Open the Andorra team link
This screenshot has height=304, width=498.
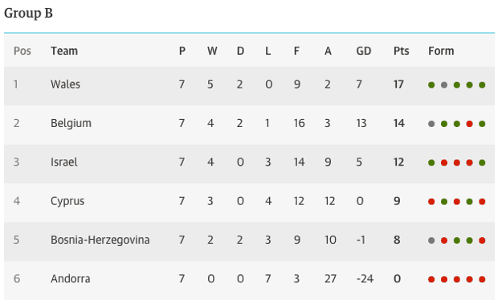70,279
